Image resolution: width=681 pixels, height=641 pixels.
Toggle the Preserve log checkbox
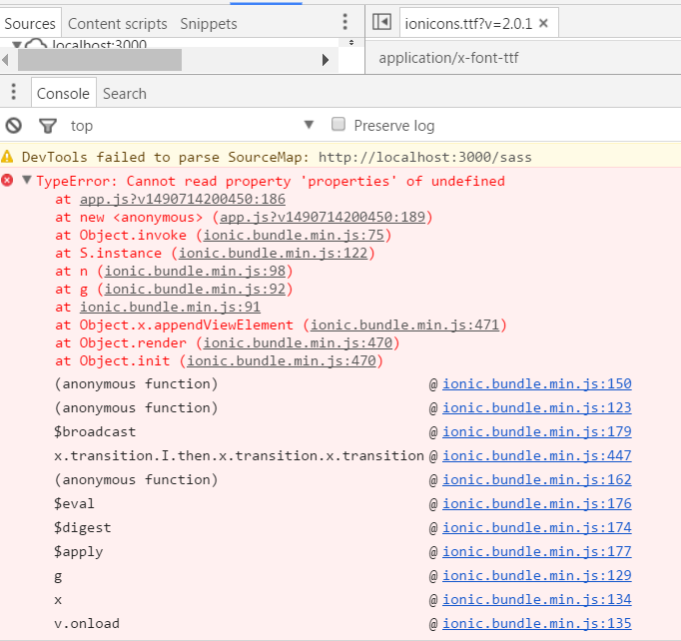pos(339,124)
